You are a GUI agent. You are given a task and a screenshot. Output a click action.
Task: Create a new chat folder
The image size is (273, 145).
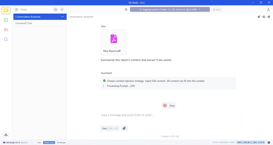pyautogui.click(x=56, y=10)
